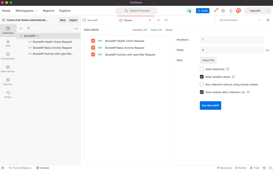Screen dimensions: 273x170
Task: Click Select File to add run data
Action: [208, 60]
